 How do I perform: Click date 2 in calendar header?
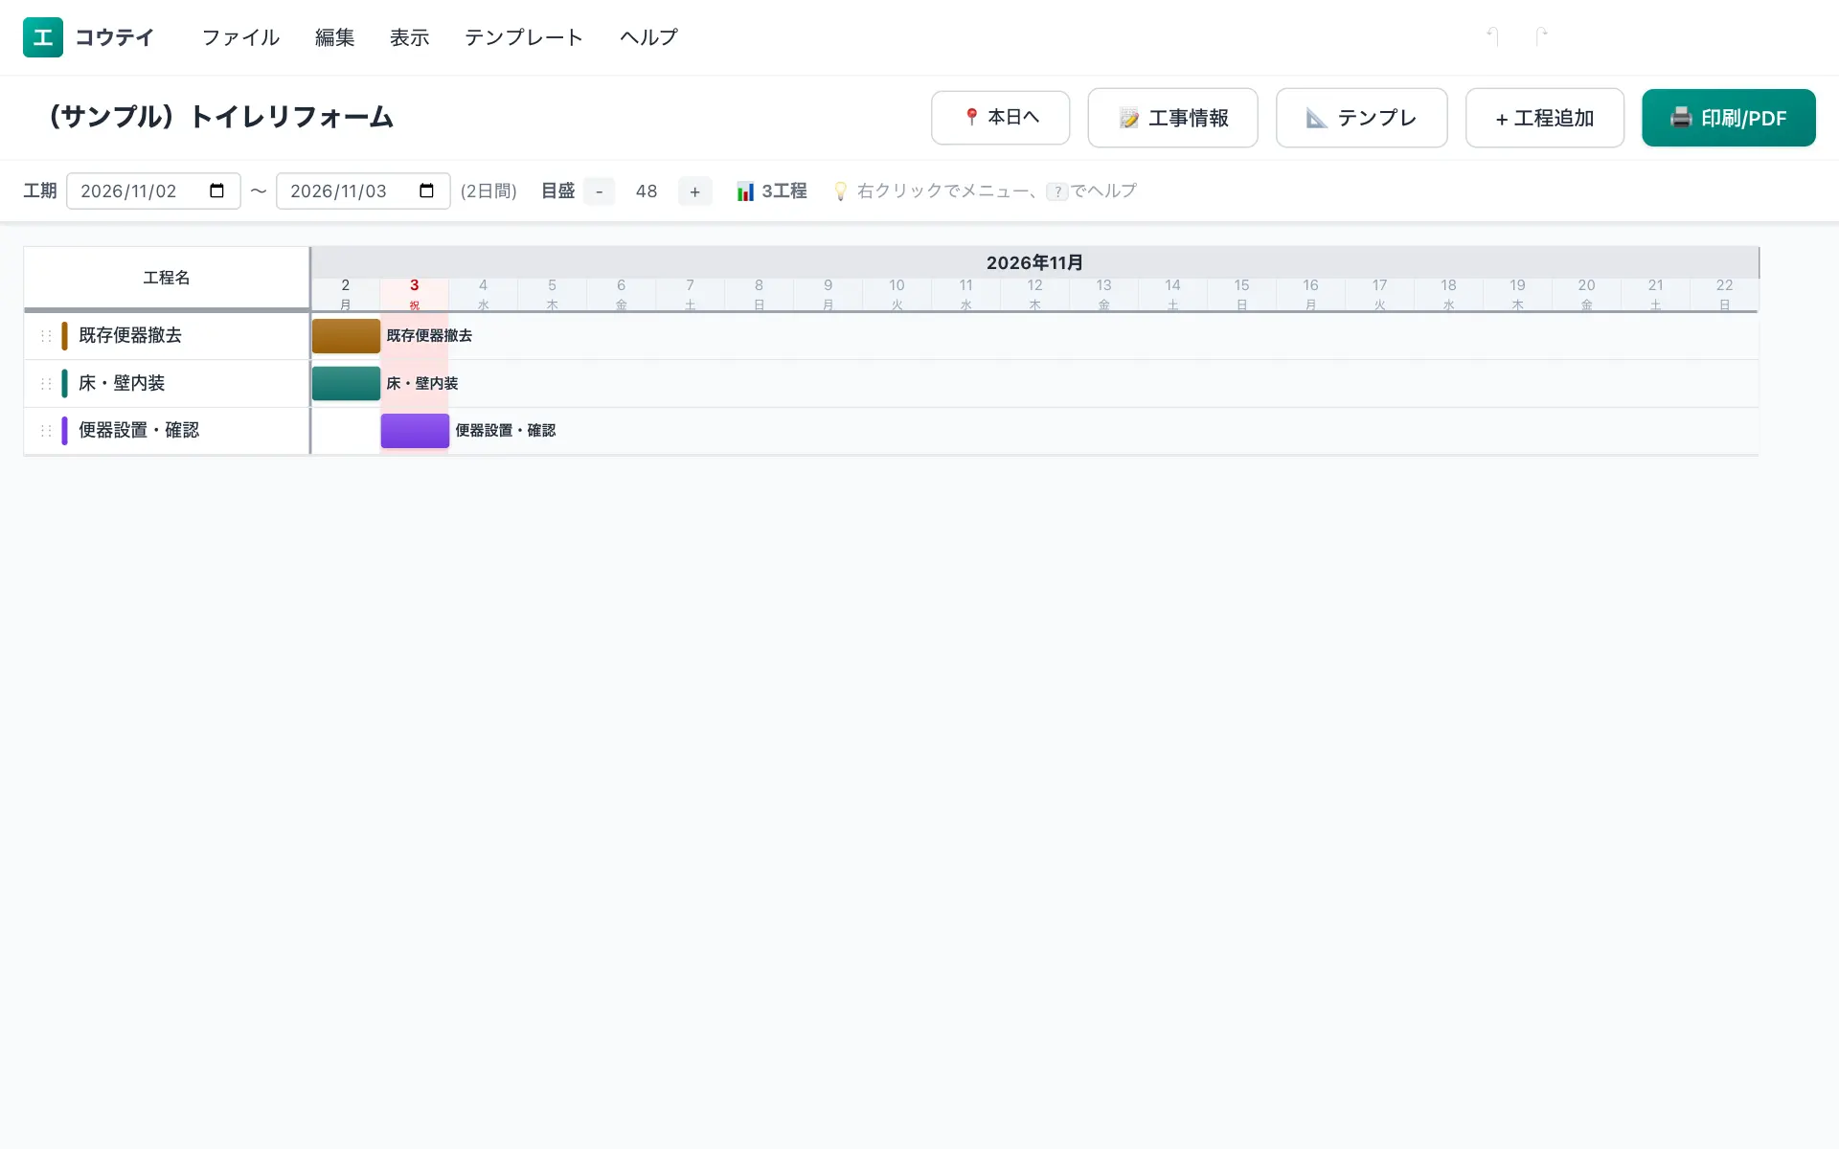point(346,295)
